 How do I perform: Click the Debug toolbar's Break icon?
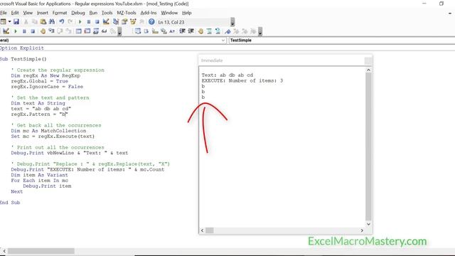(x=24, y=31)
